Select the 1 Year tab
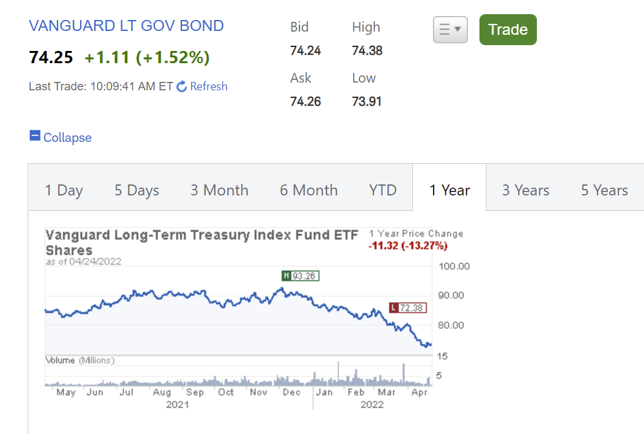 [450, 190]
